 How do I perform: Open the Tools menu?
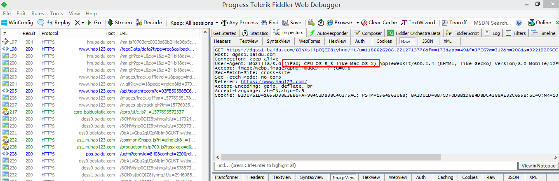[56, 13]
